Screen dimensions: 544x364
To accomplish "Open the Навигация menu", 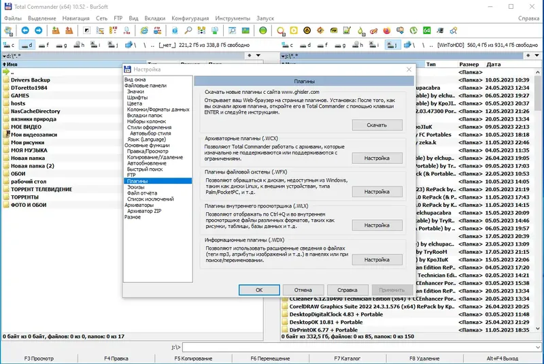I will coord(75,18).
